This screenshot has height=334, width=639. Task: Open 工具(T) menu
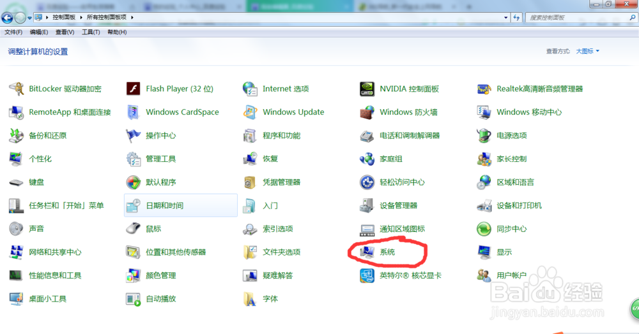(91, 32)
